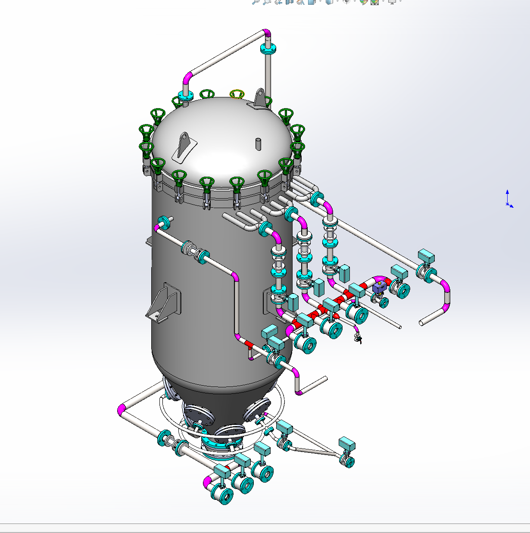Expand the Hide/Show Items dropdown arrow

355,1
